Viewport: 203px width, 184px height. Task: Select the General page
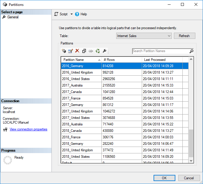coord(13,17)
